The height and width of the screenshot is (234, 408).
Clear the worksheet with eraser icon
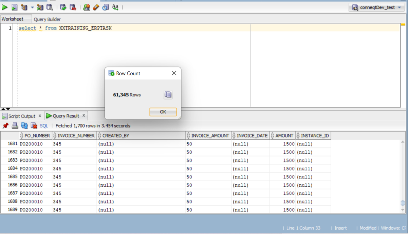[96, 7]
